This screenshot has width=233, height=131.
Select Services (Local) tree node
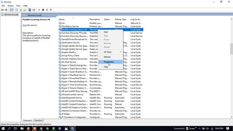pos(10,15)
